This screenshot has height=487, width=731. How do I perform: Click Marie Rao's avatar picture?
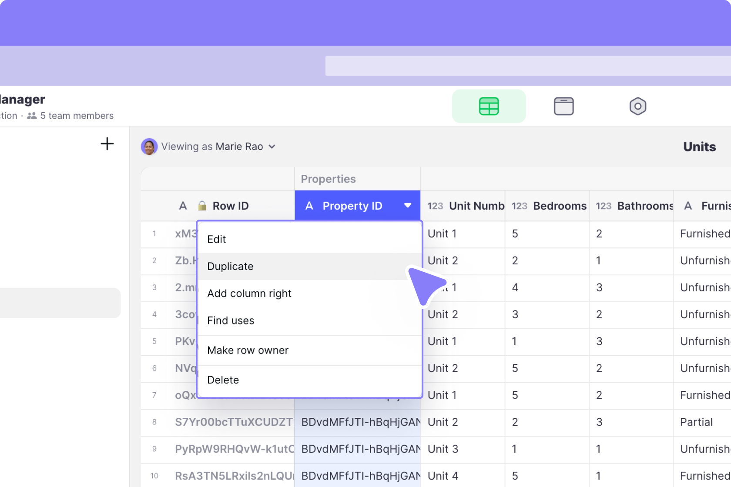(x=149, y=147)
